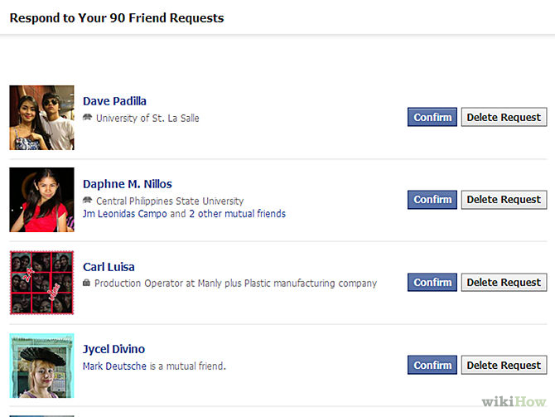The width and height of the screenshot is (555, 417).
Task: Open mutual friend Jm Leonidas Campo's profile
Action: (125, 214)
